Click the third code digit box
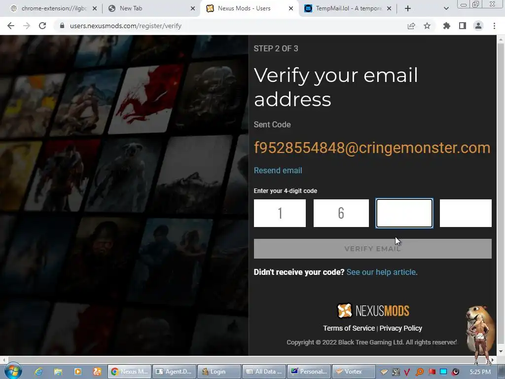The width and height of the screenshot is (505, 379). [404, 213]
